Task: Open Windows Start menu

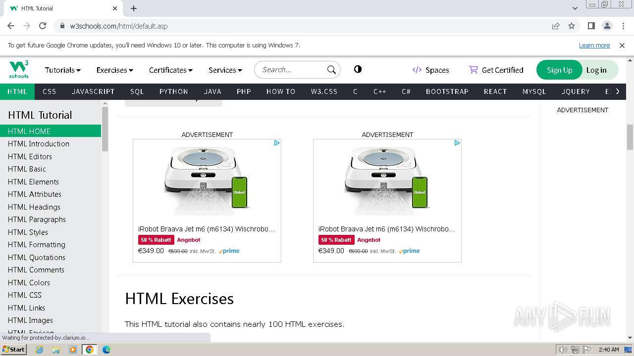Action: (x=13, y=349)
